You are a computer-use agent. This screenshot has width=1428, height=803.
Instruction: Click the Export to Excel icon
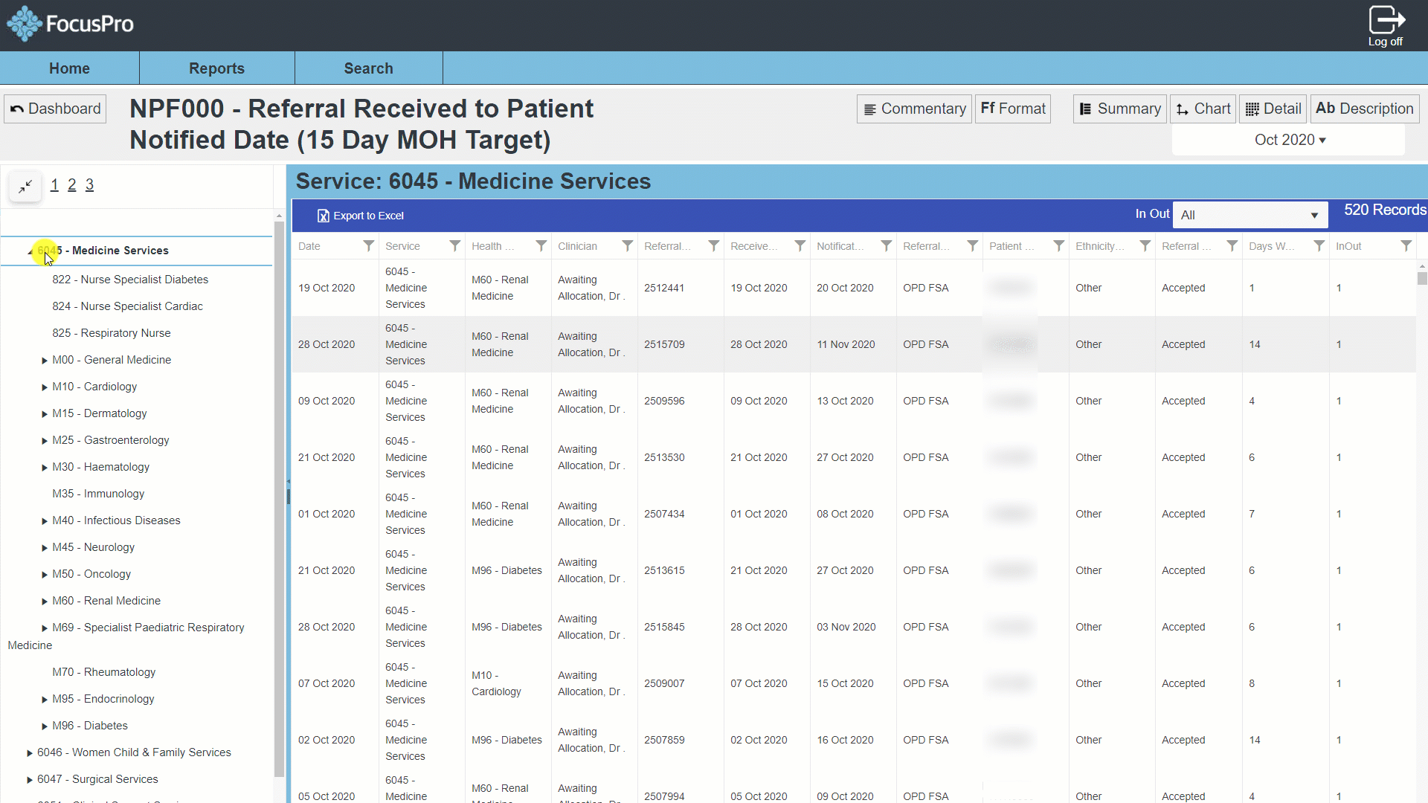pos(323,216)
